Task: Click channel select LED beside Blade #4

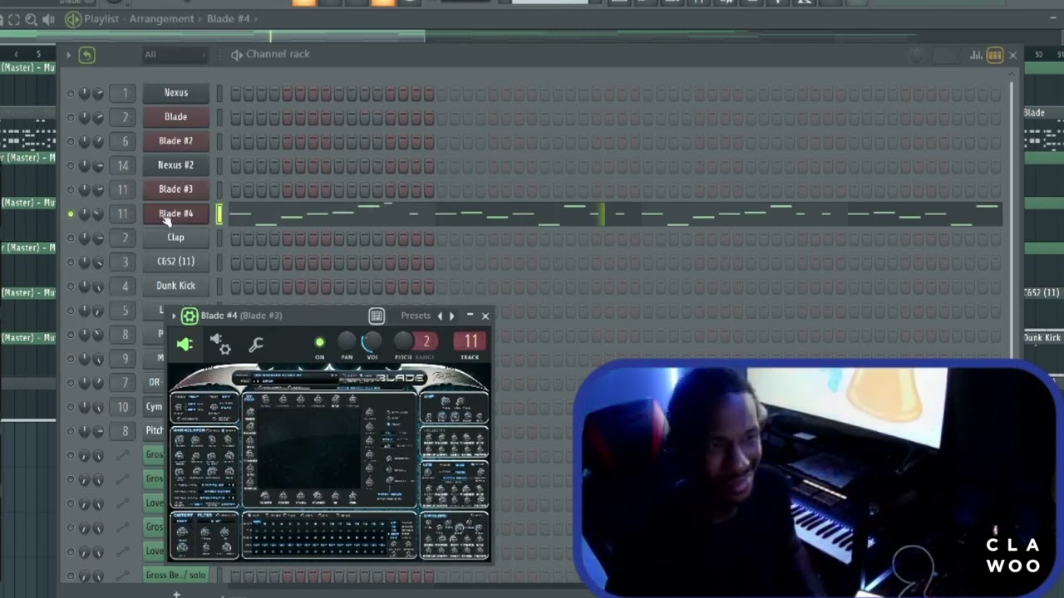Action: point(219,214)
